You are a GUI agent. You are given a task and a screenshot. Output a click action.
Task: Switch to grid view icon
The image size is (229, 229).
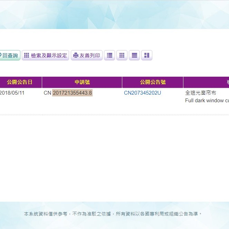tap(122, 55)
